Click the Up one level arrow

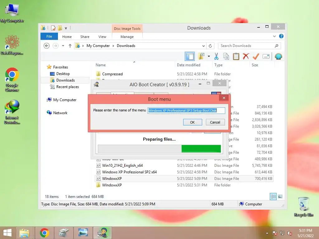point(70,46)
